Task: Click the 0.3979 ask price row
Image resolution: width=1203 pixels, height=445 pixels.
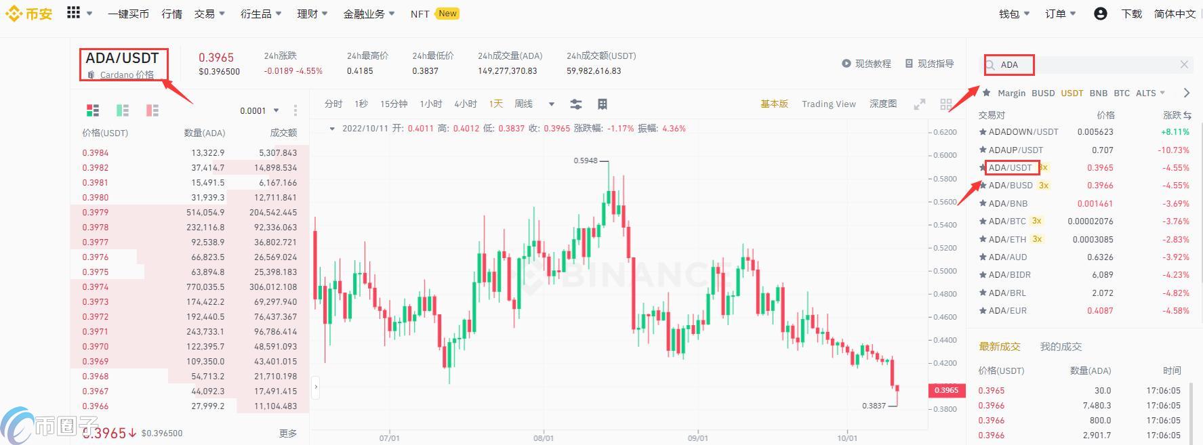Action: pos(190,212)
